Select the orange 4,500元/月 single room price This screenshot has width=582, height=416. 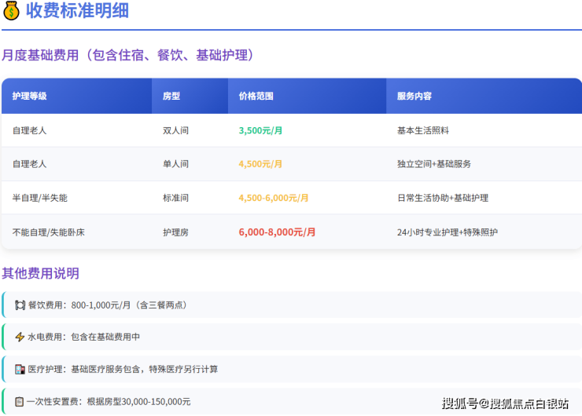[260, 164]
